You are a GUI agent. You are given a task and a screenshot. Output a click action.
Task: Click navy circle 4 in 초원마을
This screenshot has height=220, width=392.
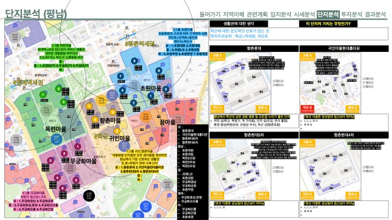[x=123, y=90]
